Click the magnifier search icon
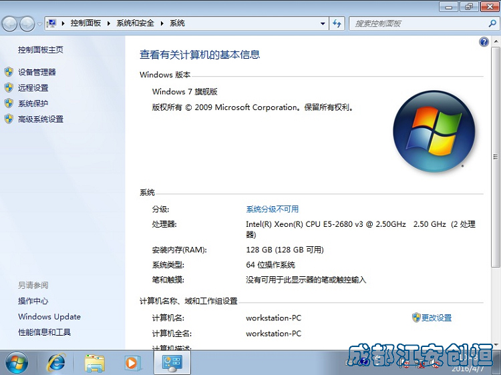 [492, 23]
